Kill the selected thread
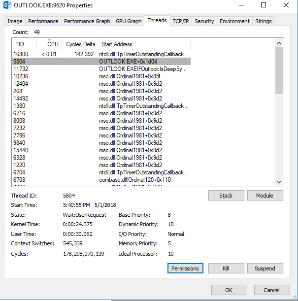 tap(226, 268)
